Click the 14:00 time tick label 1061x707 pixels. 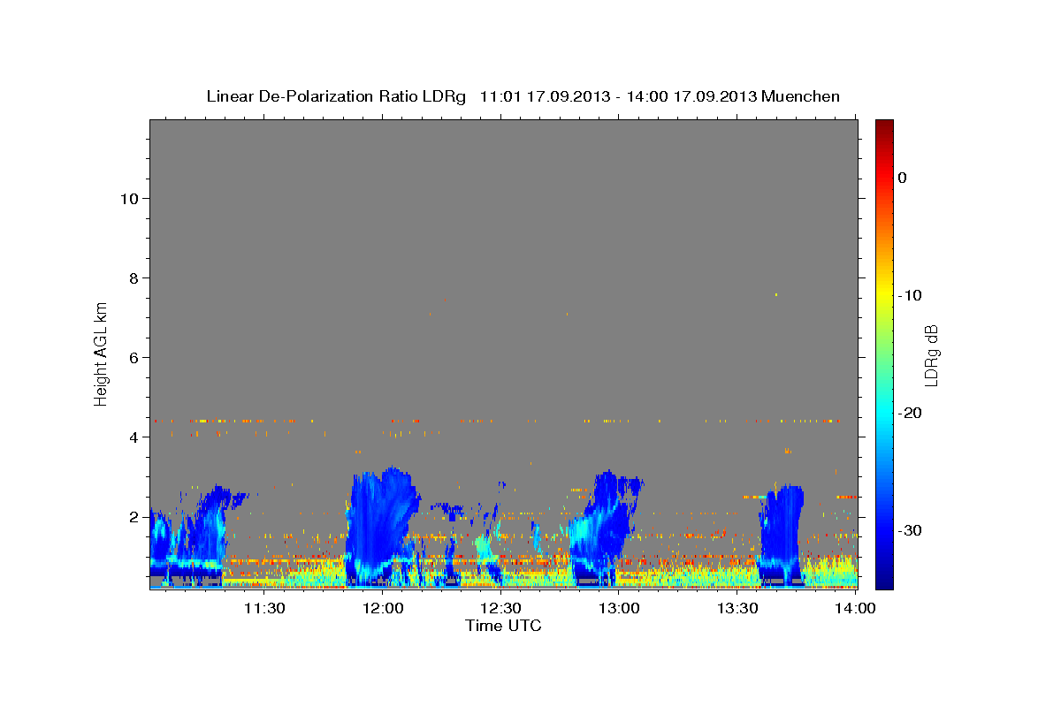pyautogui.click(x=855, y=608)
